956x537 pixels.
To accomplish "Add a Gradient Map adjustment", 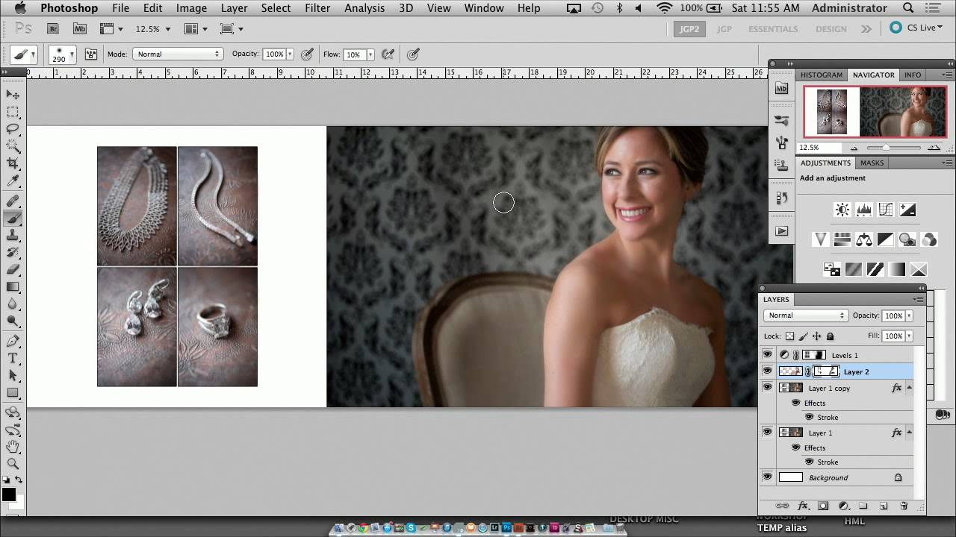I will 897,269.
